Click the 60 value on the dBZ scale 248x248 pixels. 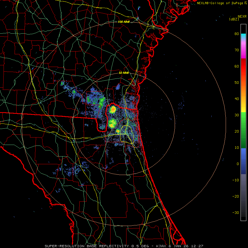pyautogui.click(x=237, y=66)
